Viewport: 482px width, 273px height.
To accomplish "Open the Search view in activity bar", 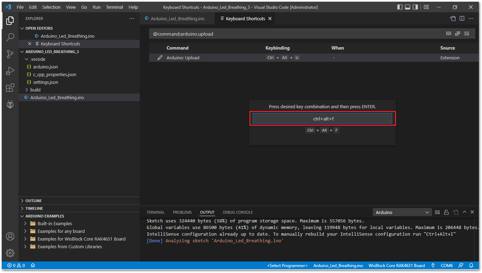I will (x=10, y=37).
